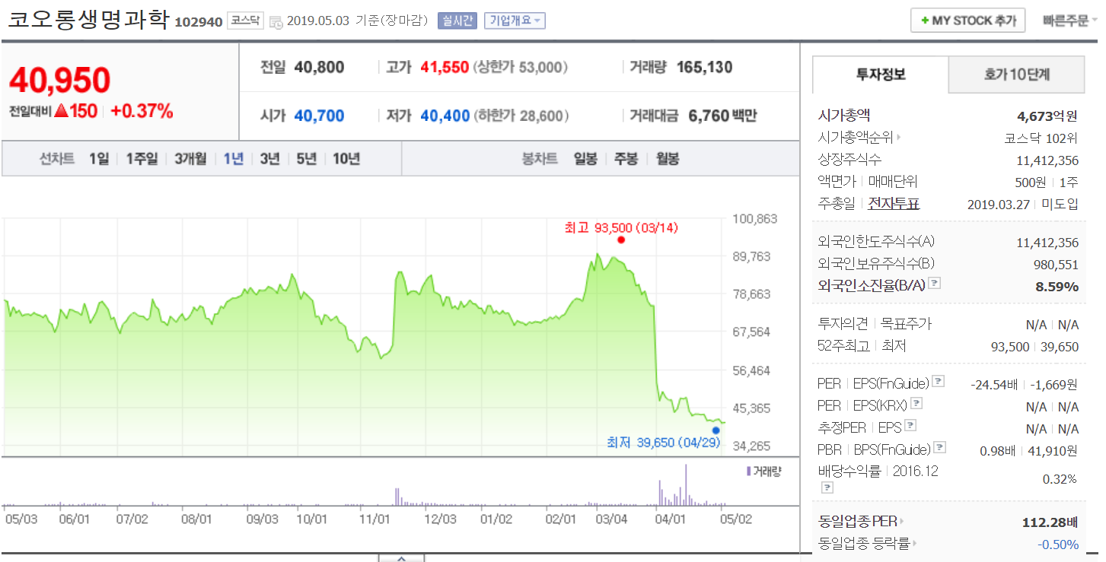Screen dimensions: 1106x562
Task: Open help icon next to PER EPS(FnGuide)
Action: coord(939,381)
